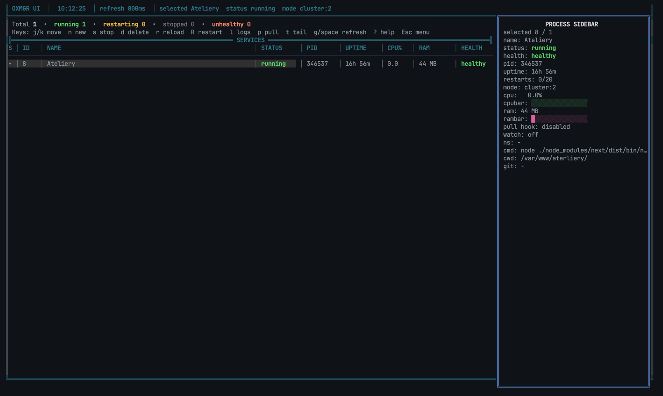Screen dimensions: 663x396
Task: Sort services by the STATUS column header
Action: (x=271, y=48)
